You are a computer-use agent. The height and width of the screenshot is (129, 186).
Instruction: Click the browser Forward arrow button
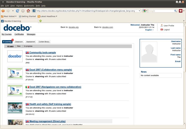coord(8,11)
